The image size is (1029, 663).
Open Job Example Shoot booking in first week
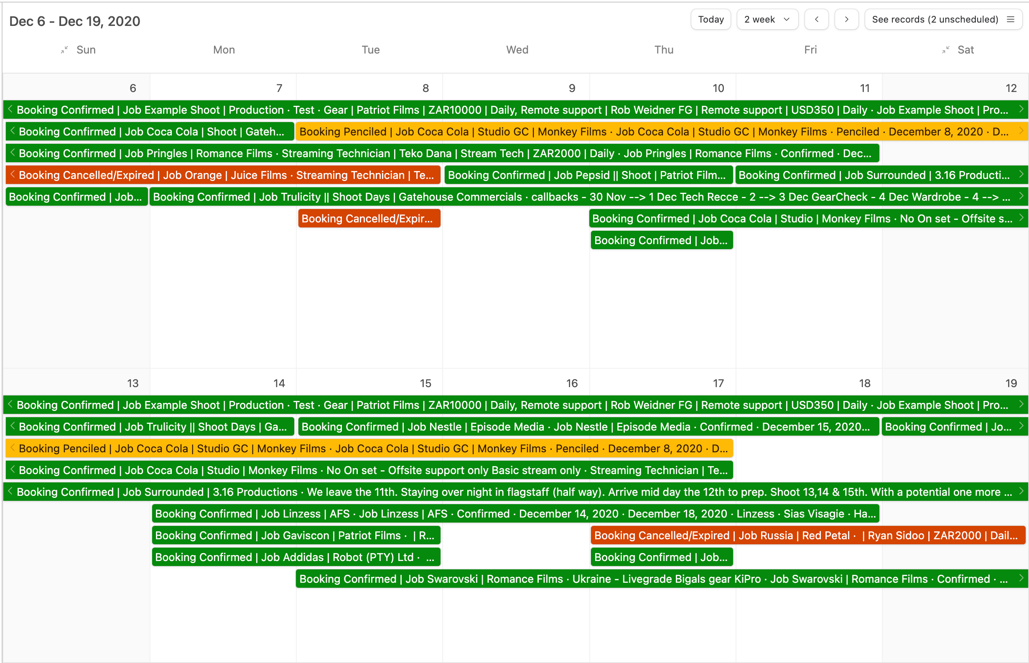516,110
